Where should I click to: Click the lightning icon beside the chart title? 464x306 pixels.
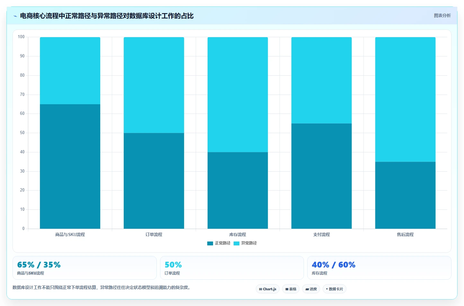(15, 16)
